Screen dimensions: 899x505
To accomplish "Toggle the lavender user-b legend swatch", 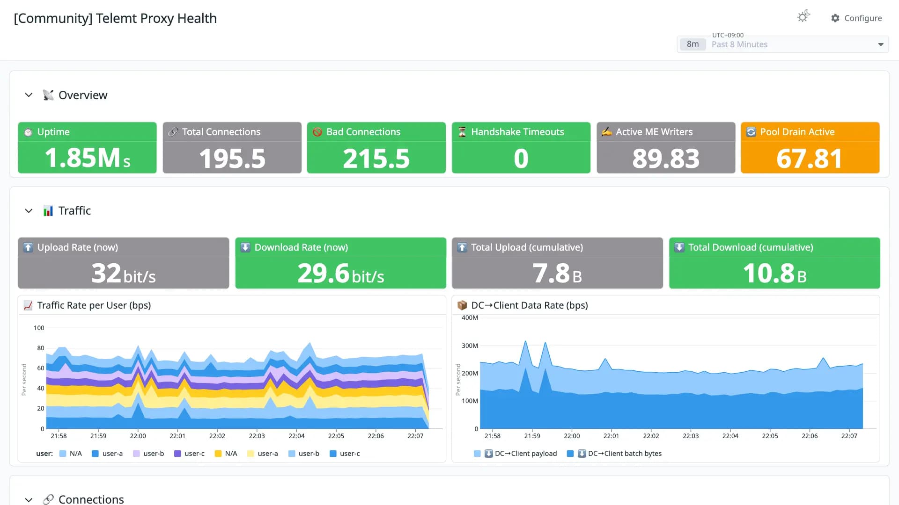I will (x=136, y=454).
